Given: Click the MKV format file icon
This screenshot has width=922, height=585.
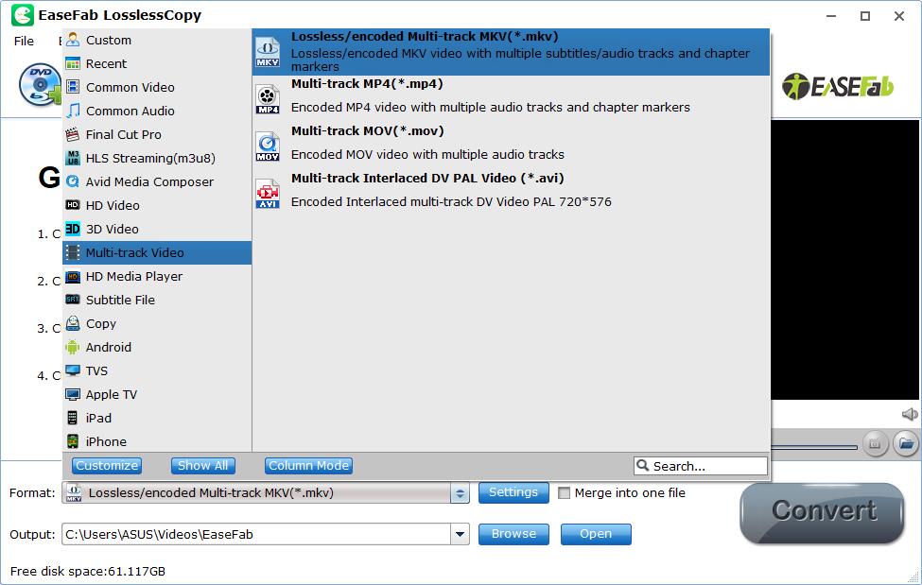Looking at the screenshot, I should 268,52.
